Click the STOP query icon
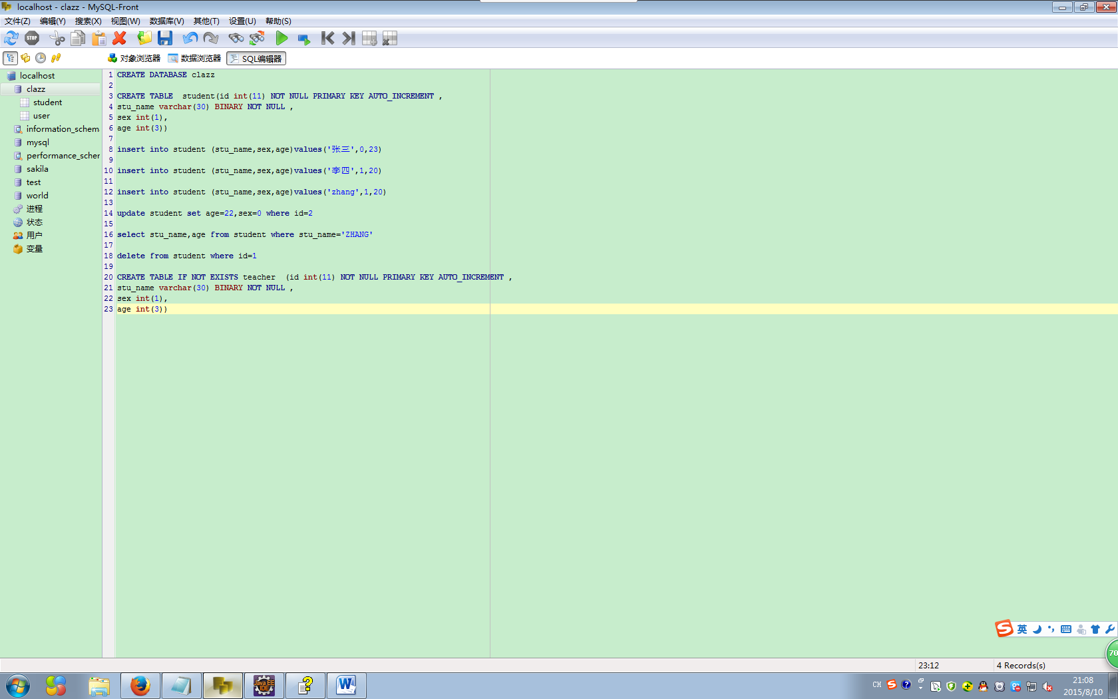The image size is (1118, 699). [32, 39]
